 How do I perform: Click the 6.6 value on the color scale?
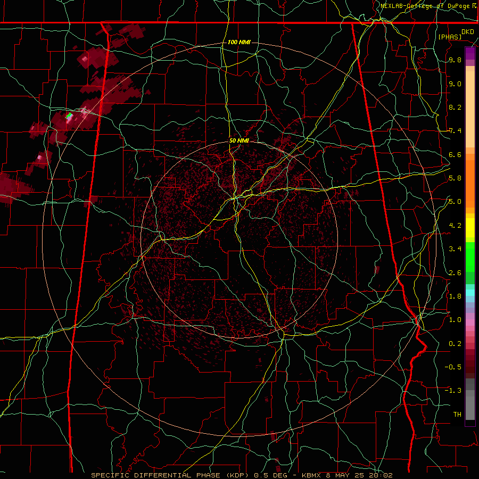pos(455,154)
